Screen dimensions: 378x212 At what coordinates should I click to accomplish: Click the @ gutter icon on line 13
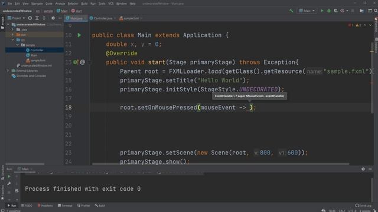[83, 62]
